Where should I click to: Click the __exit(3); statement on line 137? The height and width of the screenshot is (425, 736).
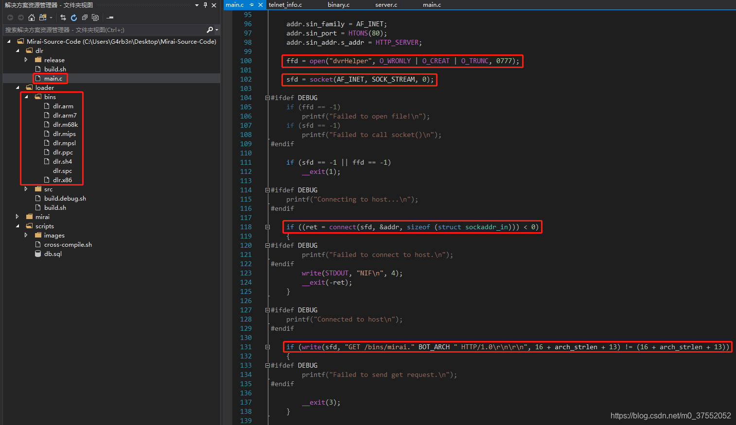coord(321,402)
